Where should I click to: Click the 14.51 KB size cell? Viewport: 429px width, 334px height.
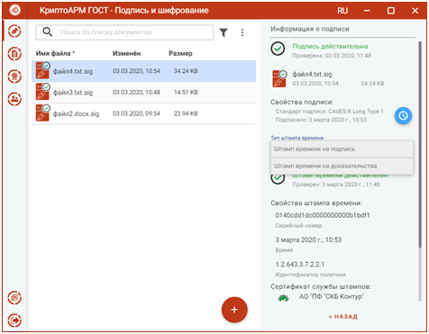pos(186,93)
